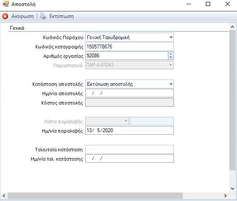Viewport: 237px width, 201px height.
Task: Open the Κατάσταση αποστολής dropdown
Action: tap(171, 84)
